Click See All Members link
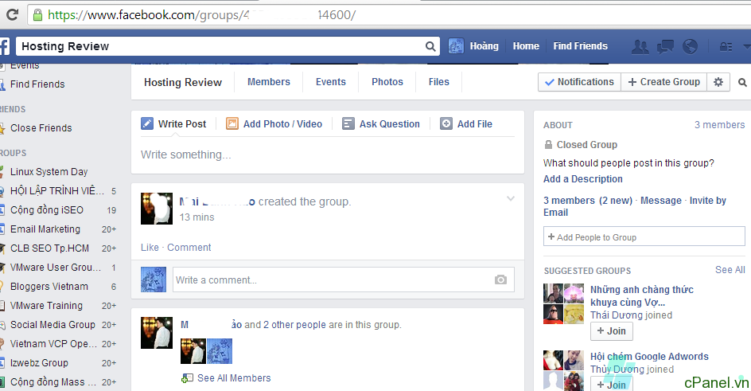 point(234,378)
